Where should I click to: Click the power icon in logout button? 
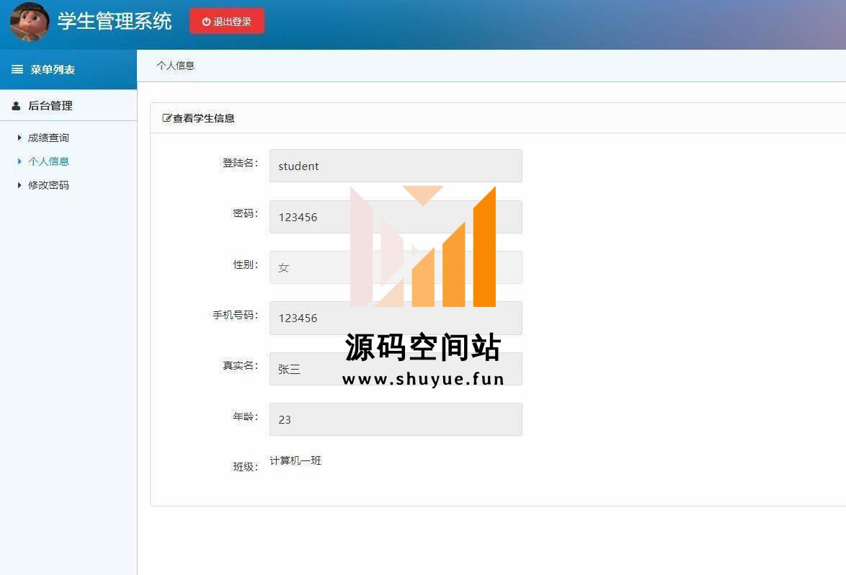click(206, 22)
